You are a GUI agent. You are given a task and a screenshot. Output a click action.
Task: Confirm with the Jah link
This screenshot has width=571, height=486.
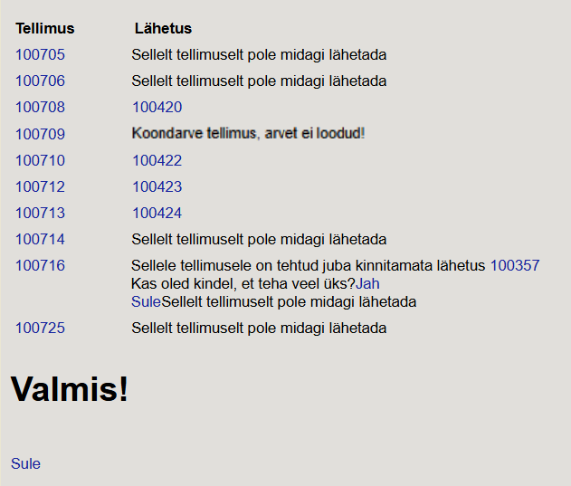coord(367,284)
